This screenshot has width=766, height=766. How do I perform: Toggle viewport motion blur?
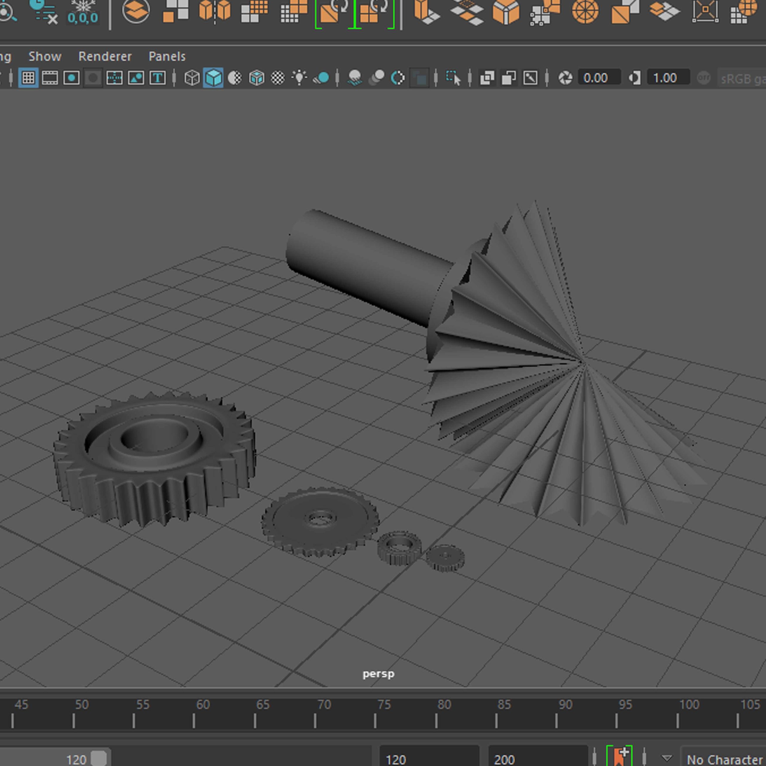click(376, 78)
